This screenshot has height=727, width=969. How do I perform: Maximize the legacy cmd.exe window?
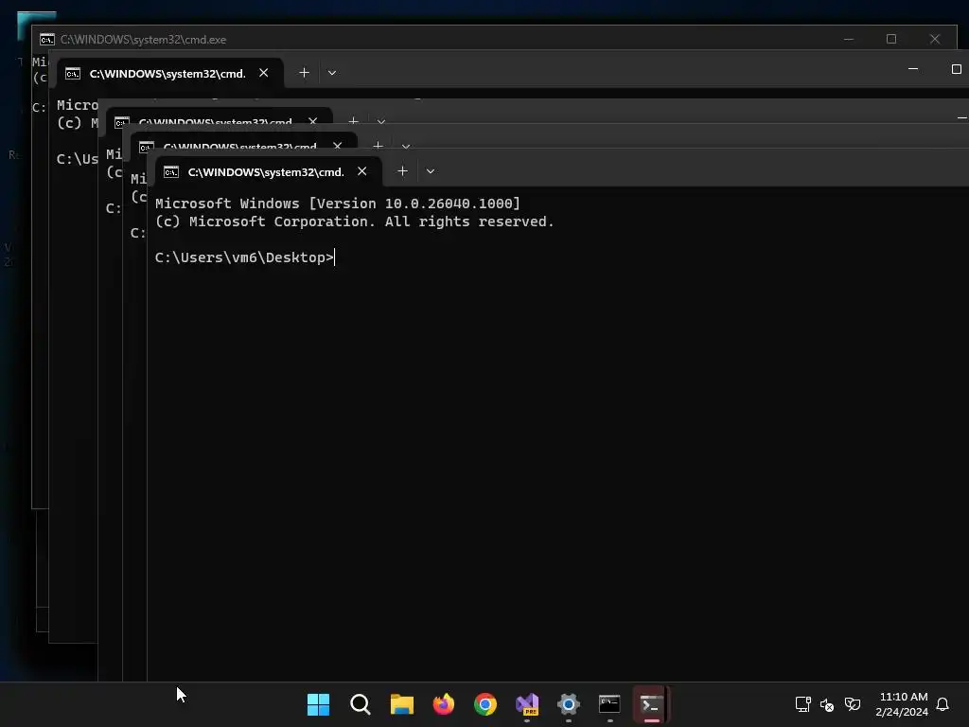891,39
